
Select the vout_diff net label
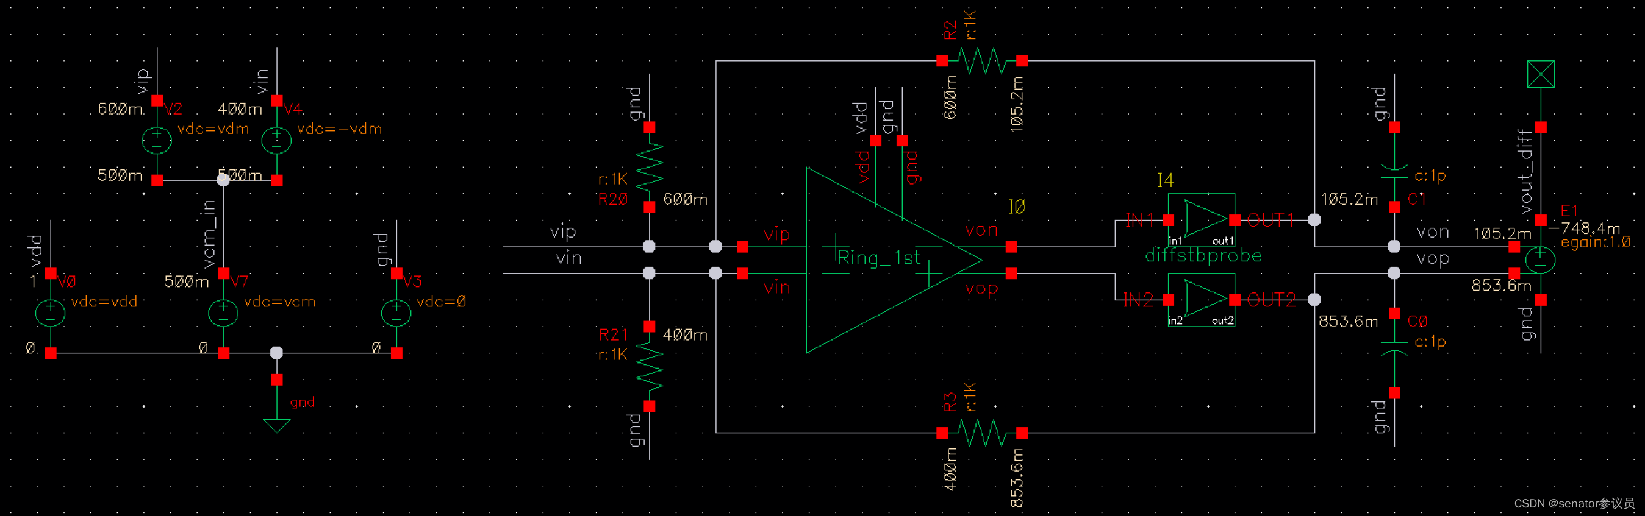click(1525, 172)
